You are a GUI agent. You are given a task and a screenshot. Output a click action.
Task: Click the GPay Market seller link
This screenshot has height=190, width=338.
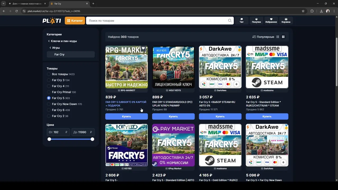[173, 169]
